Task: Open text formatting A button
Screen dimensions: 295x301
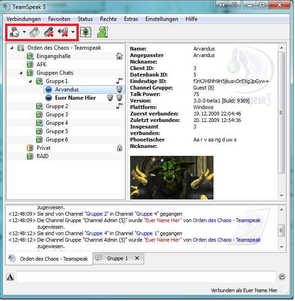Action: click(x=10, y=277)
